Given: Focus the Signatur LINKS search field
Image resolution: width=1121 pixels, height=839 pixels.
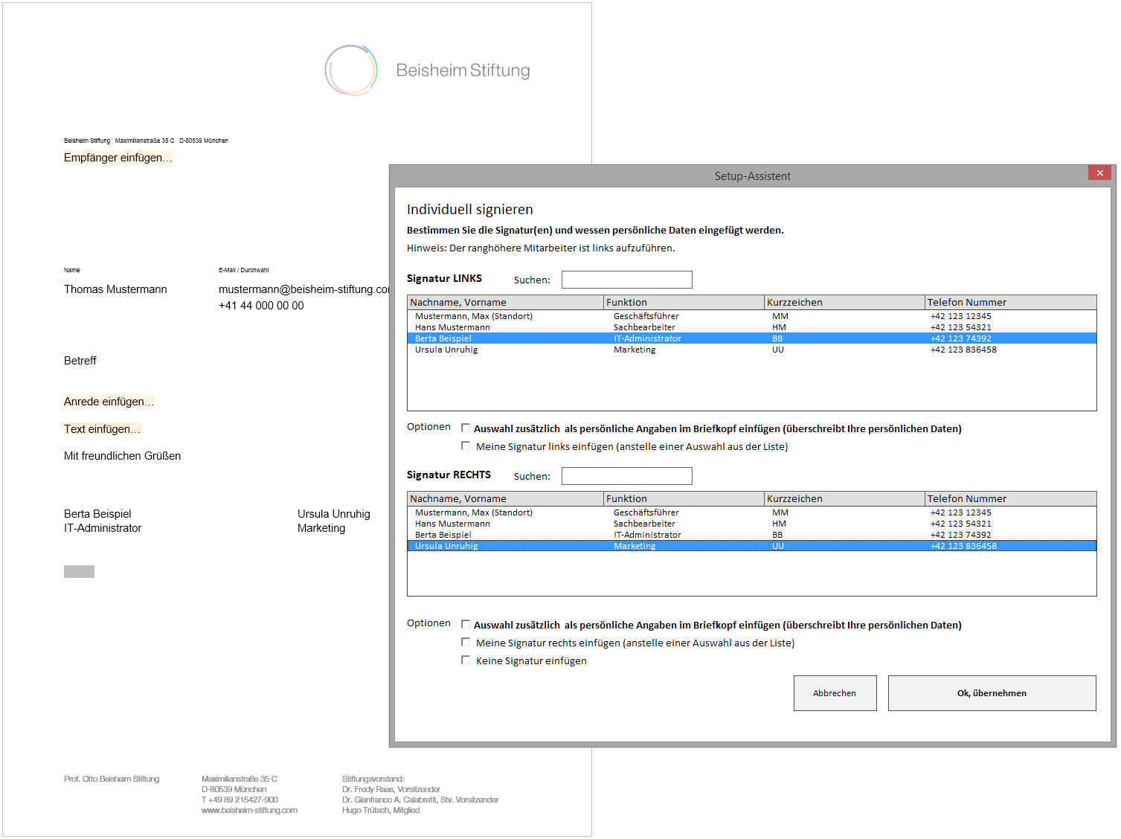Looking at the screenshot, I should pos(626,280).
